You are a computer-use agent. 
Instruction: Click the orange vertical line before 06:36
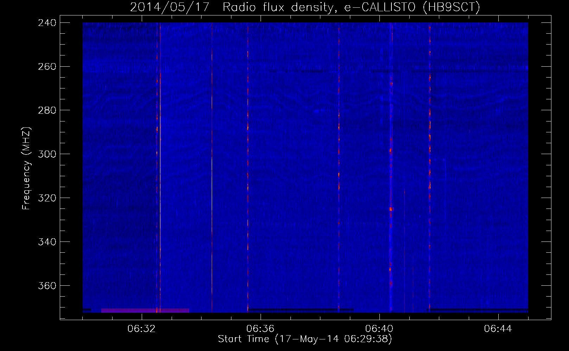pos(212,167)
